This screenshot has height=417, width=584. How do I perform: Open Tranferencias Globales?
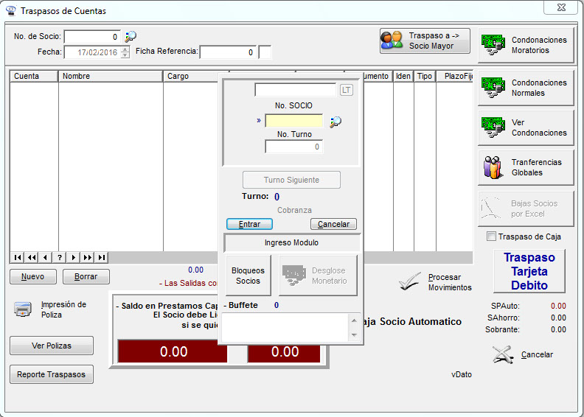coord(526,168)
